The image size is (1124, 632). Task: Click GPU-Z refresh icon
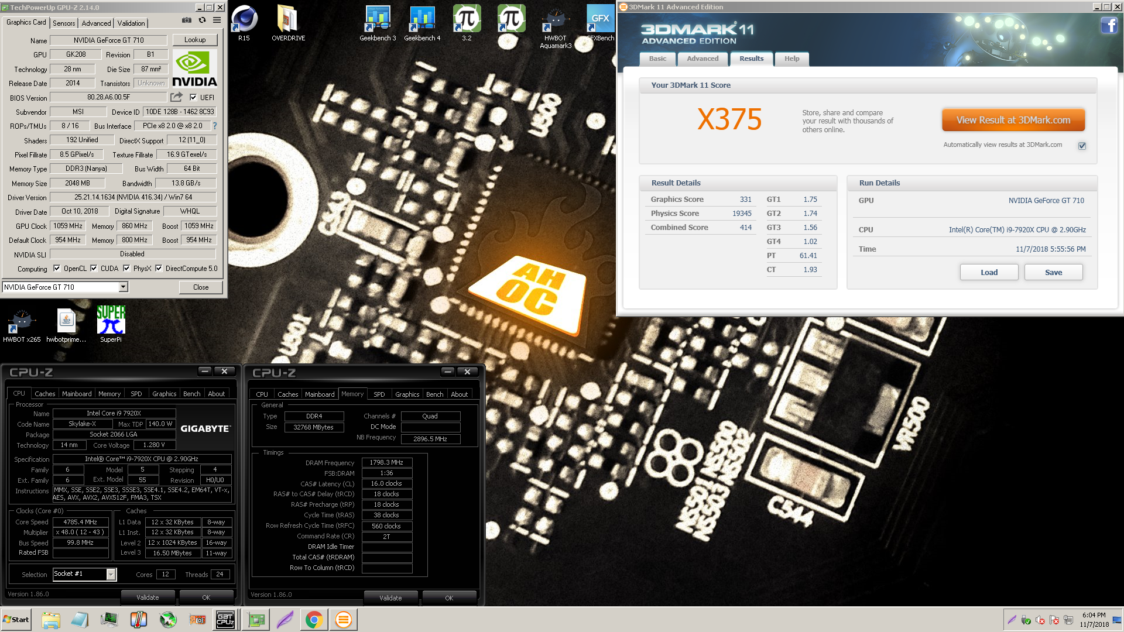point(202,20)
